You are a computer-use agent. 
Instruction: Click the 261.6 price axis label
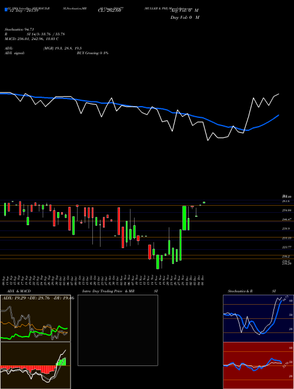[286, 201]
